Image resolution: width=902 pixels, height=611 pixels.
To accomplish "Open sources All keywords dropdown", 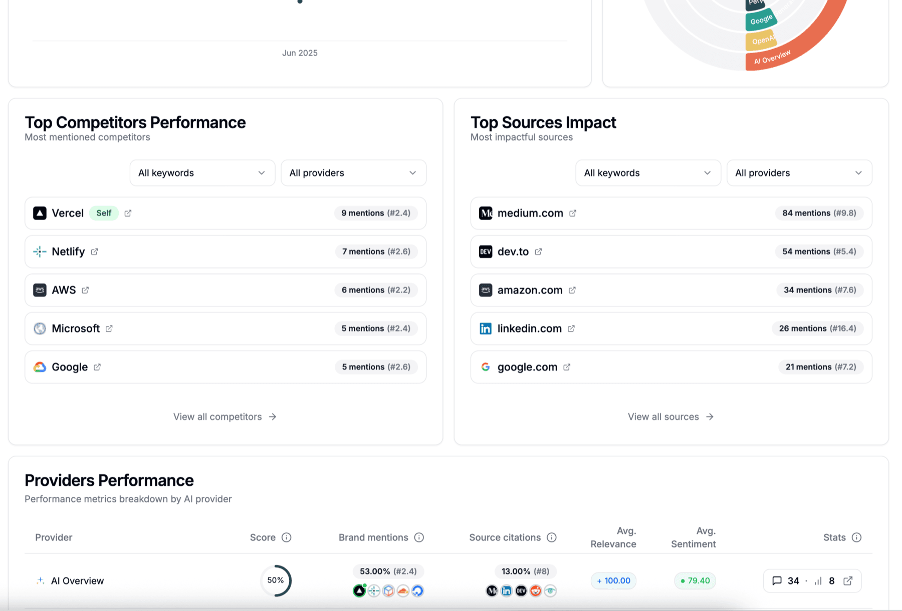I will click(648, 173).
